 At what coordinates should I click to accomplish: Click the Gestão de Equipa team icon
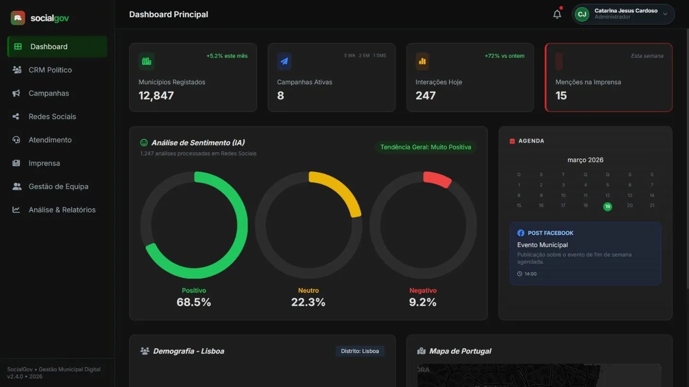17,186
